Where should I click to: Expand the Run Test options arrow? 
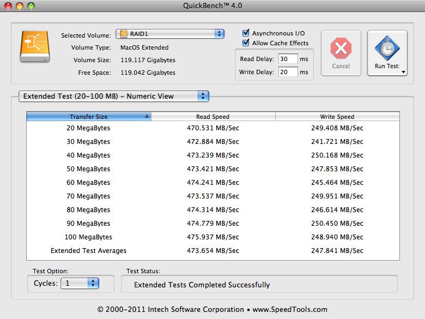pos(403,72)
